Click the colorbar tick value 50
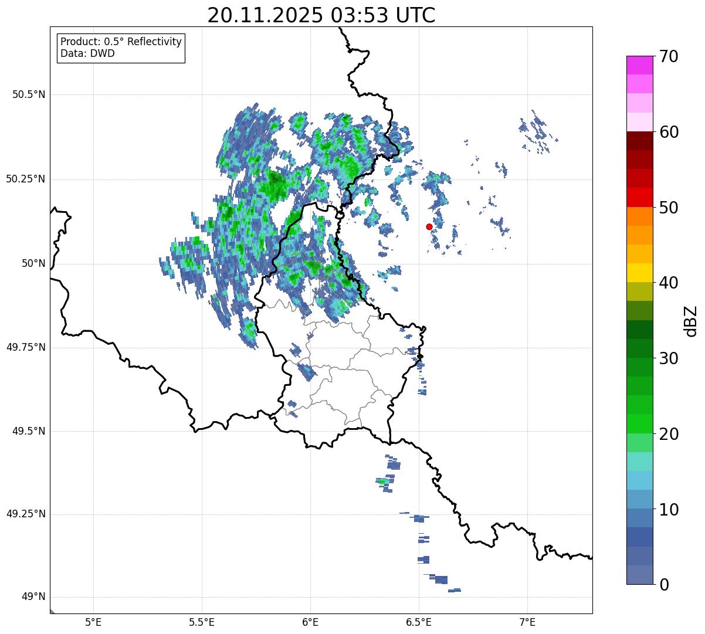The height and width of the screenshot is (634, 705). click(669, 208)
